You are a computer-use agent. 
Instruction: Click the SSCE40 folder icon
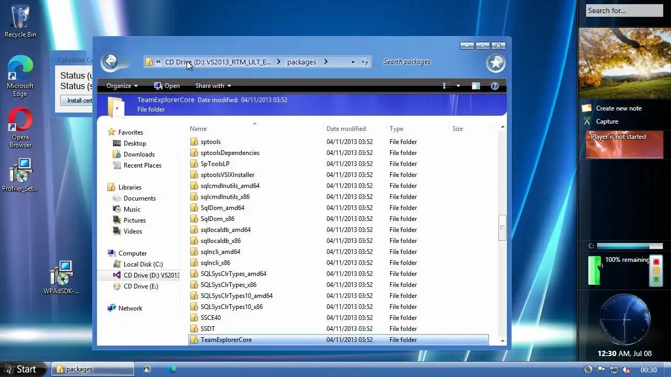click(x=194, y=318)
